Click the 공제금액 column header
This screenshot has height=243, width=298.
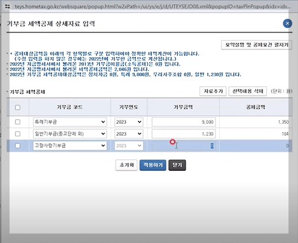tap(255, 107)
